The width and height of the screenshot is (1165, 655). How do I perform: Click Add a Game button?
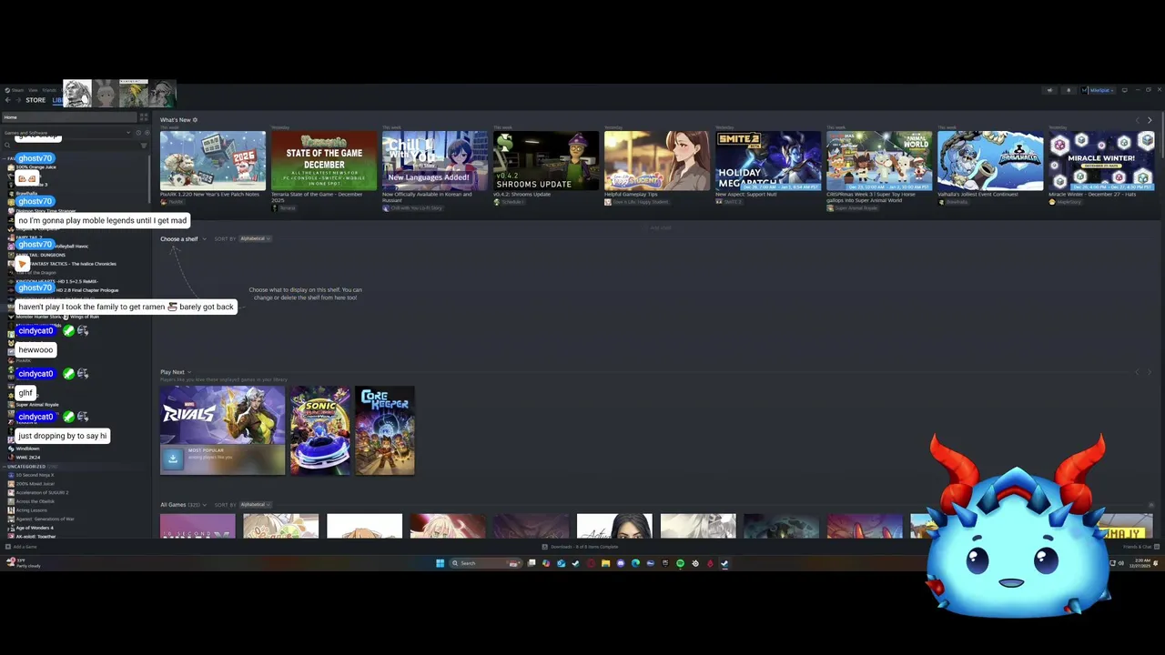tap(21, 547)
